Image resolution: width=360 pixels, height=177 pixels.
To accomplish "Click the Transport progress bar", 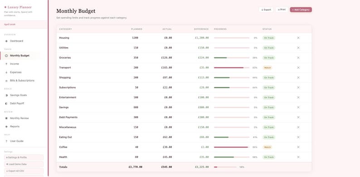I will (x=231, y=67).
